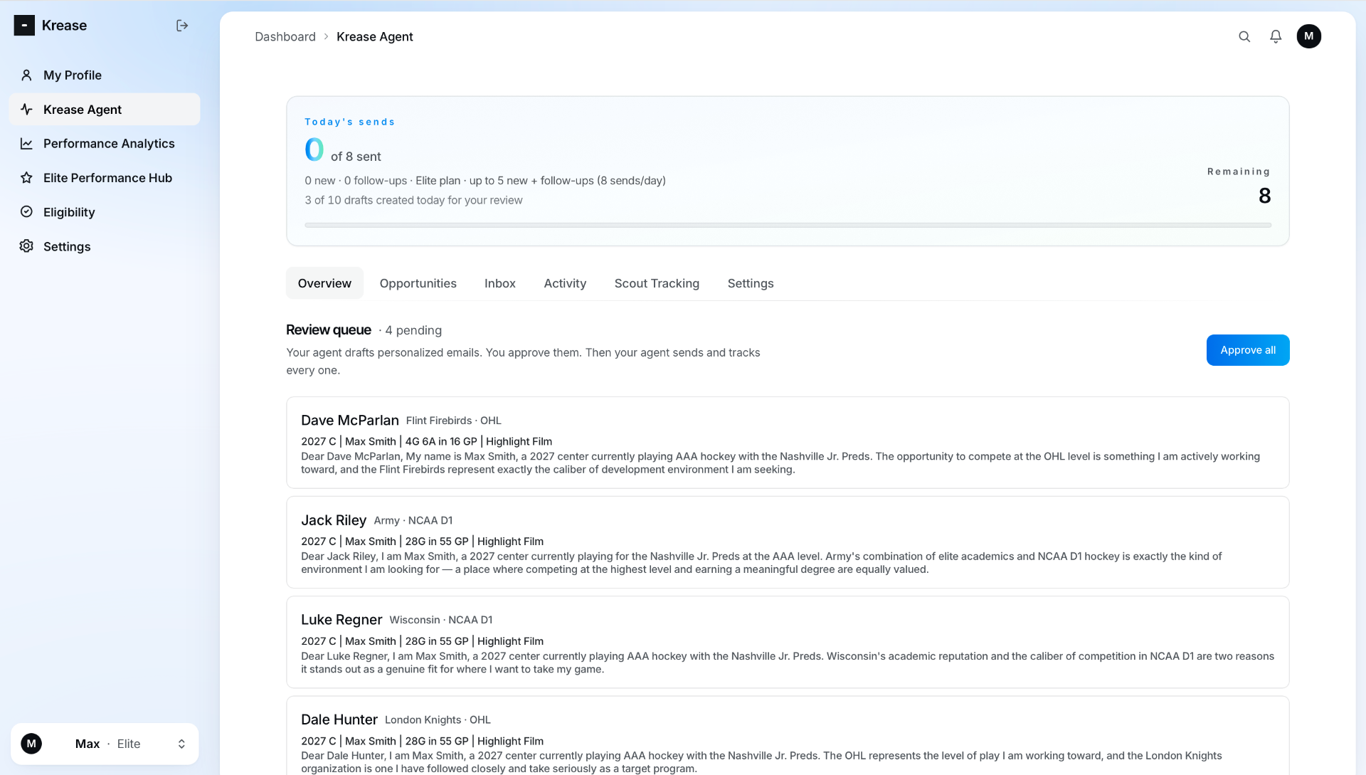Screen dimensions: 1366x775
Task: Open Elite Performance Hub
Action: [105, 177]
